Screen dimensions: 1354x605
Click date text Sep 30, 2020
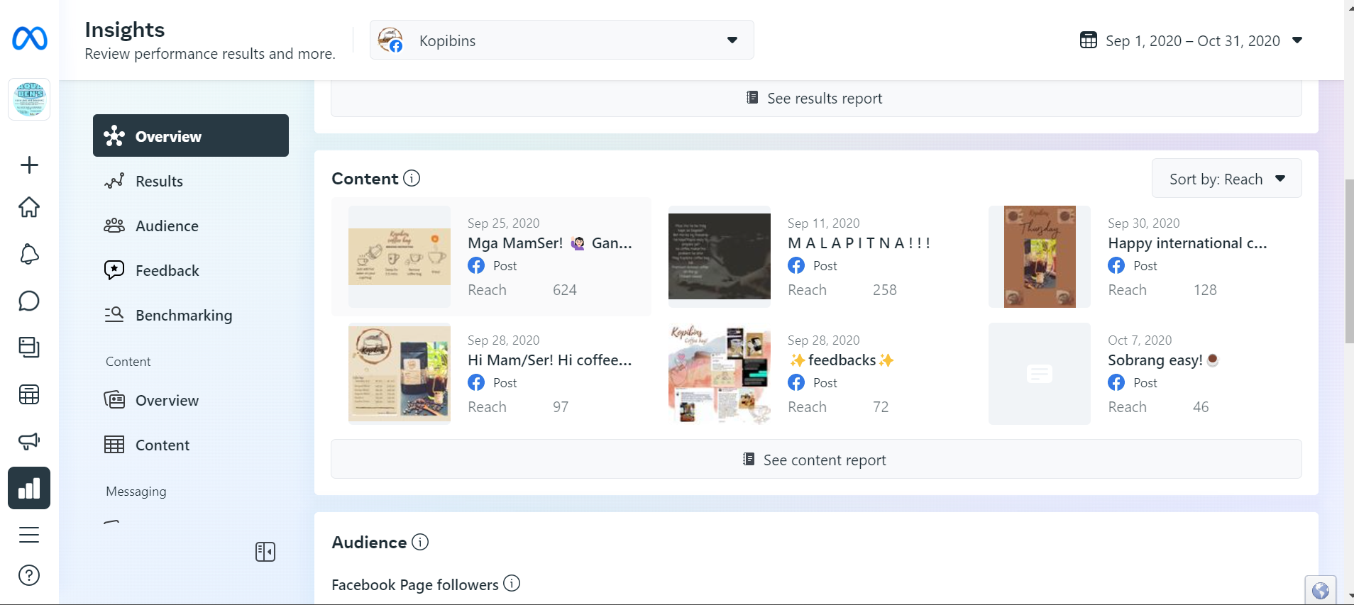pyautogui.click(x=1143, y=223)
